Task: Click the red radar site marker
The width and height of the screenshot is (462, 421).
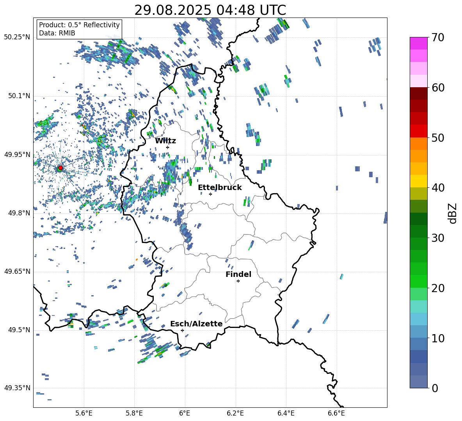Action: [x=60, y=168]
